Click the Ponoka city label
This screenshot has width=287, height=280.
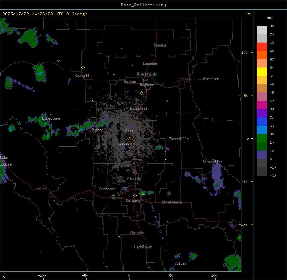[x=160, y=45]
